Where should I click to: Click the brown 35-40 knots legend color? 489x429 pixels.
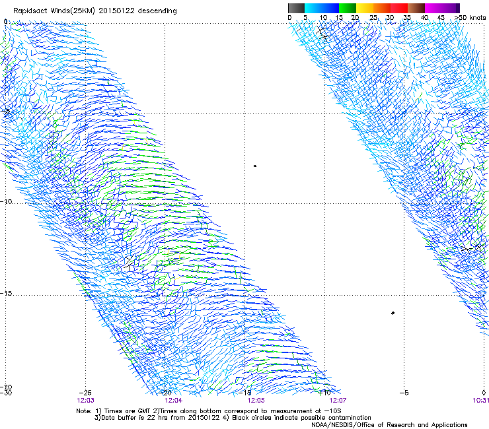pos(416,8)
